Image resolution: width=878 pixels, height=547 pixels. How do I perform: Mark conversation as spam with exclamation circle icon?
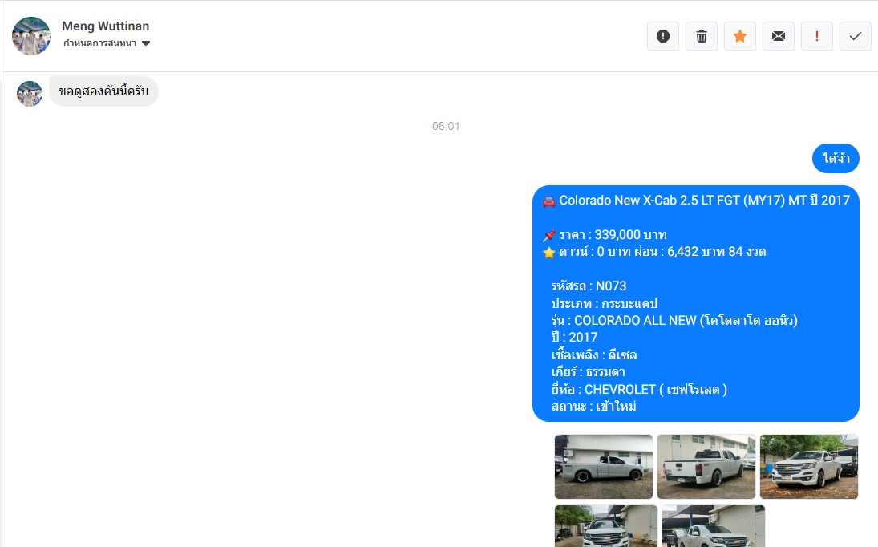pos(663,36)
